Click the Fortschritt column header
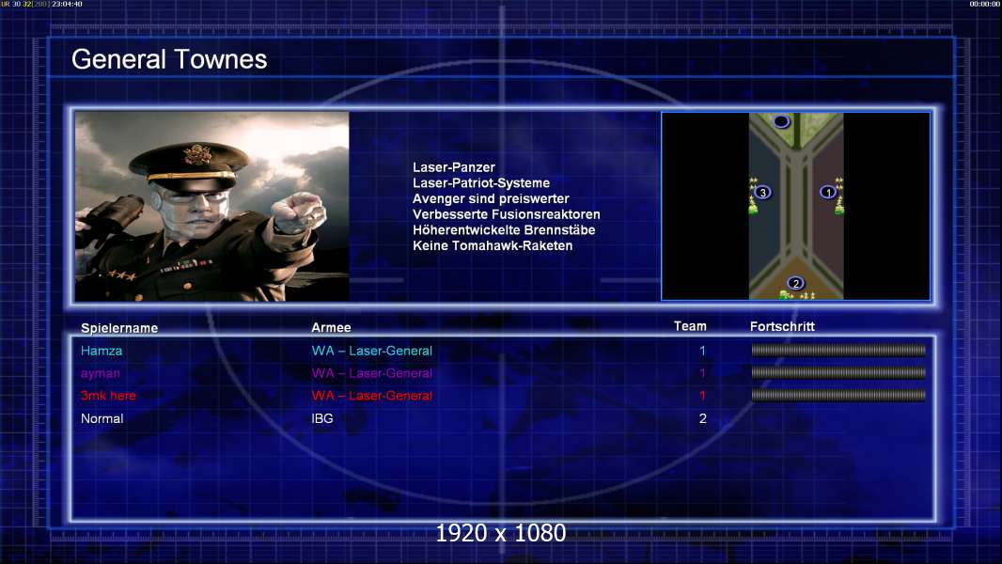1002x564 pixels. click(782, 326)
